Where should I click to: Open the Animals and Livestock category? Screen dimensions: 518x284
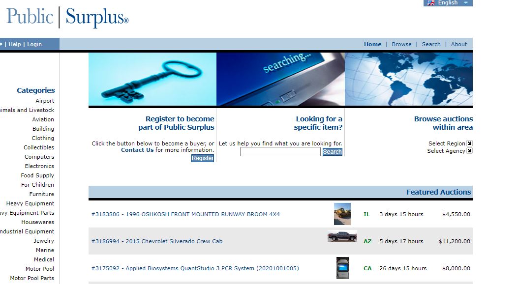pos(27,110)
